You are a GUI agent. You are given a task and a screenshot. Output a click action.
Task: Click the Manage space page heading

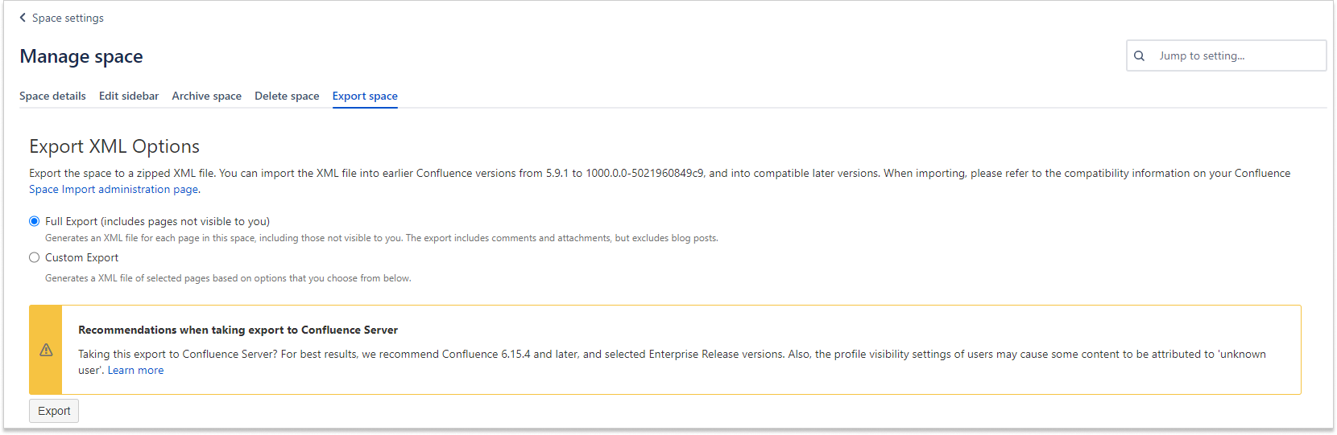[81, 56]
